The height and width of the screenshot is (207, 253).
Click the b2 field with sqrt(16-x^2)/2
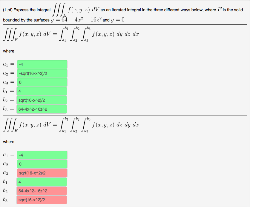42,100
